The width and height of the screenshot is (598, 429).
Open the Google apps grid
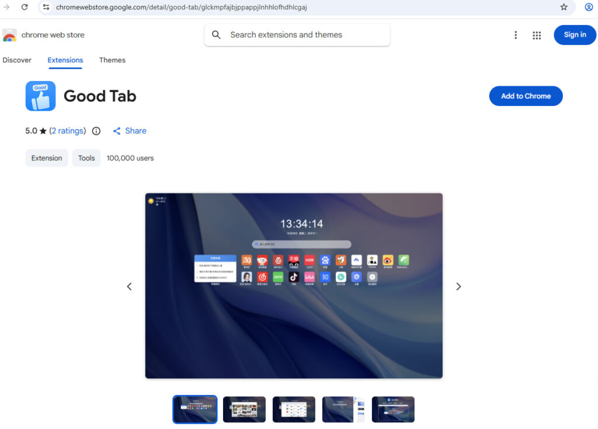coord(537,35)
